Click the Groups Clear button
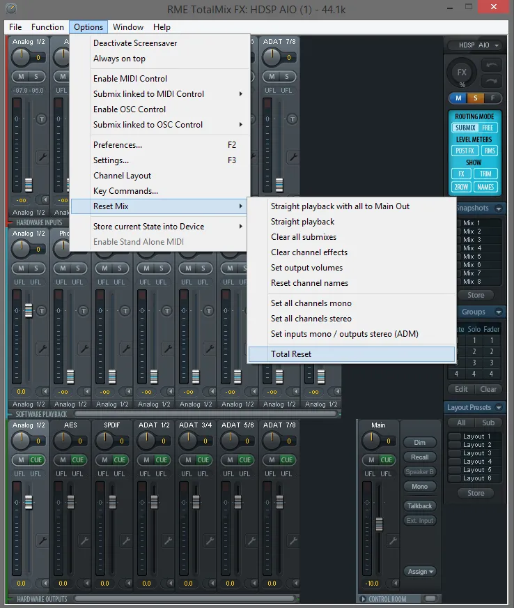The height and width of the screenshot is (608, 514). (x=488, y=389)
